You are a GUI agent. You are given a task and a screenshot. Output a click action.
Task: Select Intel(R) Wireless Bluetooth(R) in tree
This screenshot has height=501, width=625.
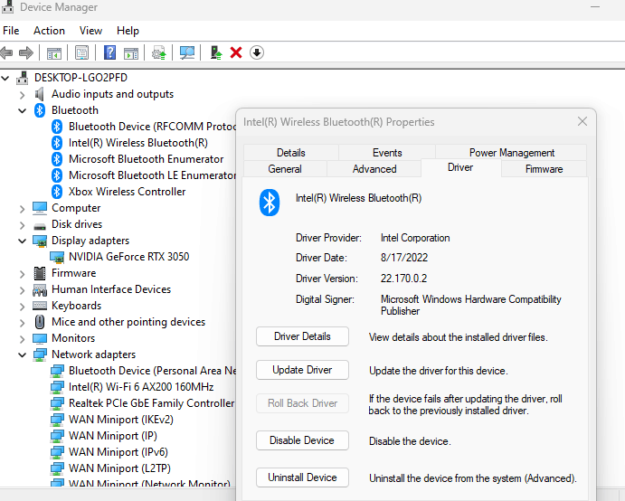(137, 143)
